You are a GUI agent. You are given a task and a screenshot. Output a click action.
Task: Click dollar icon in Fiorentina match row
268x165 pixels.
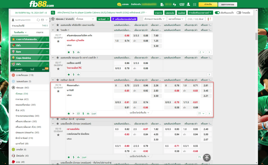tap(83, 113)
